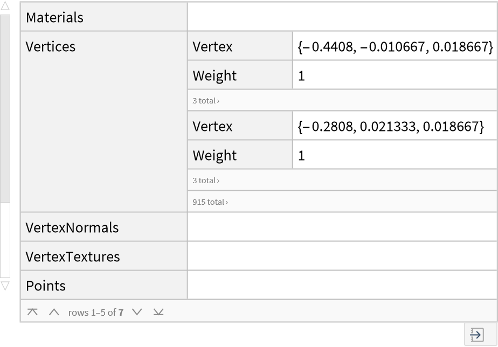Click the export dataset icon at bottom right

point(476,335)
